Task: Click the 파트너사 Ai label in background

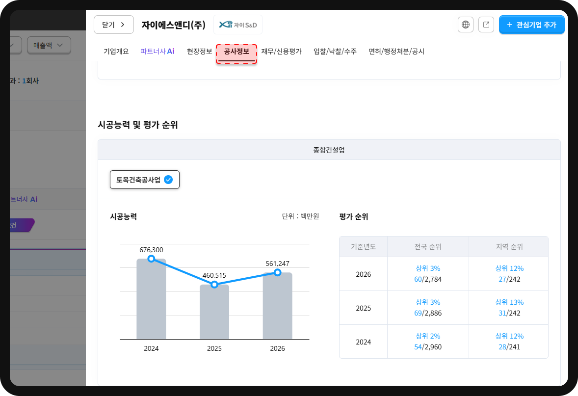Action: pyautogui.click(x=24, y=199)
